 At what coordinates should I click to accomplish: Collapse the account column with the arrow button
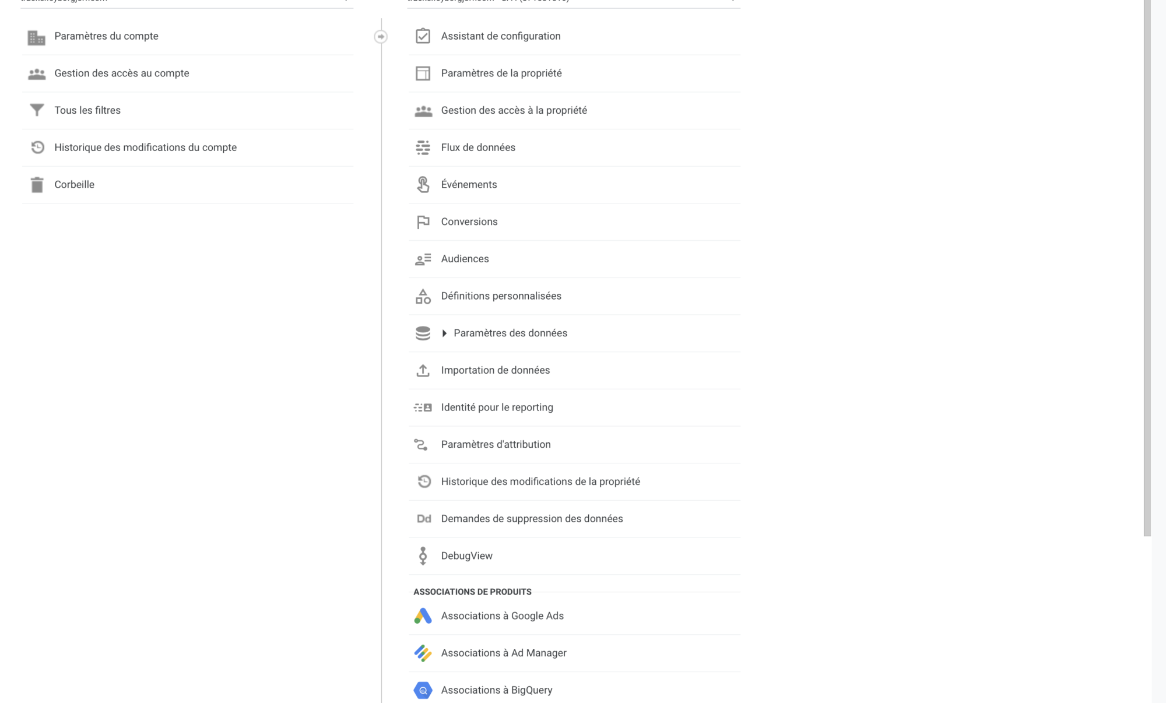381,37
